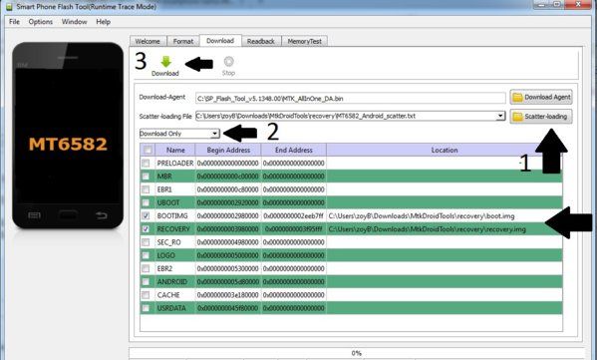Viewport: 597px width, 360px height.
Task: Click the menu key on the MT6582 phone image
Action: pos(34,215)
